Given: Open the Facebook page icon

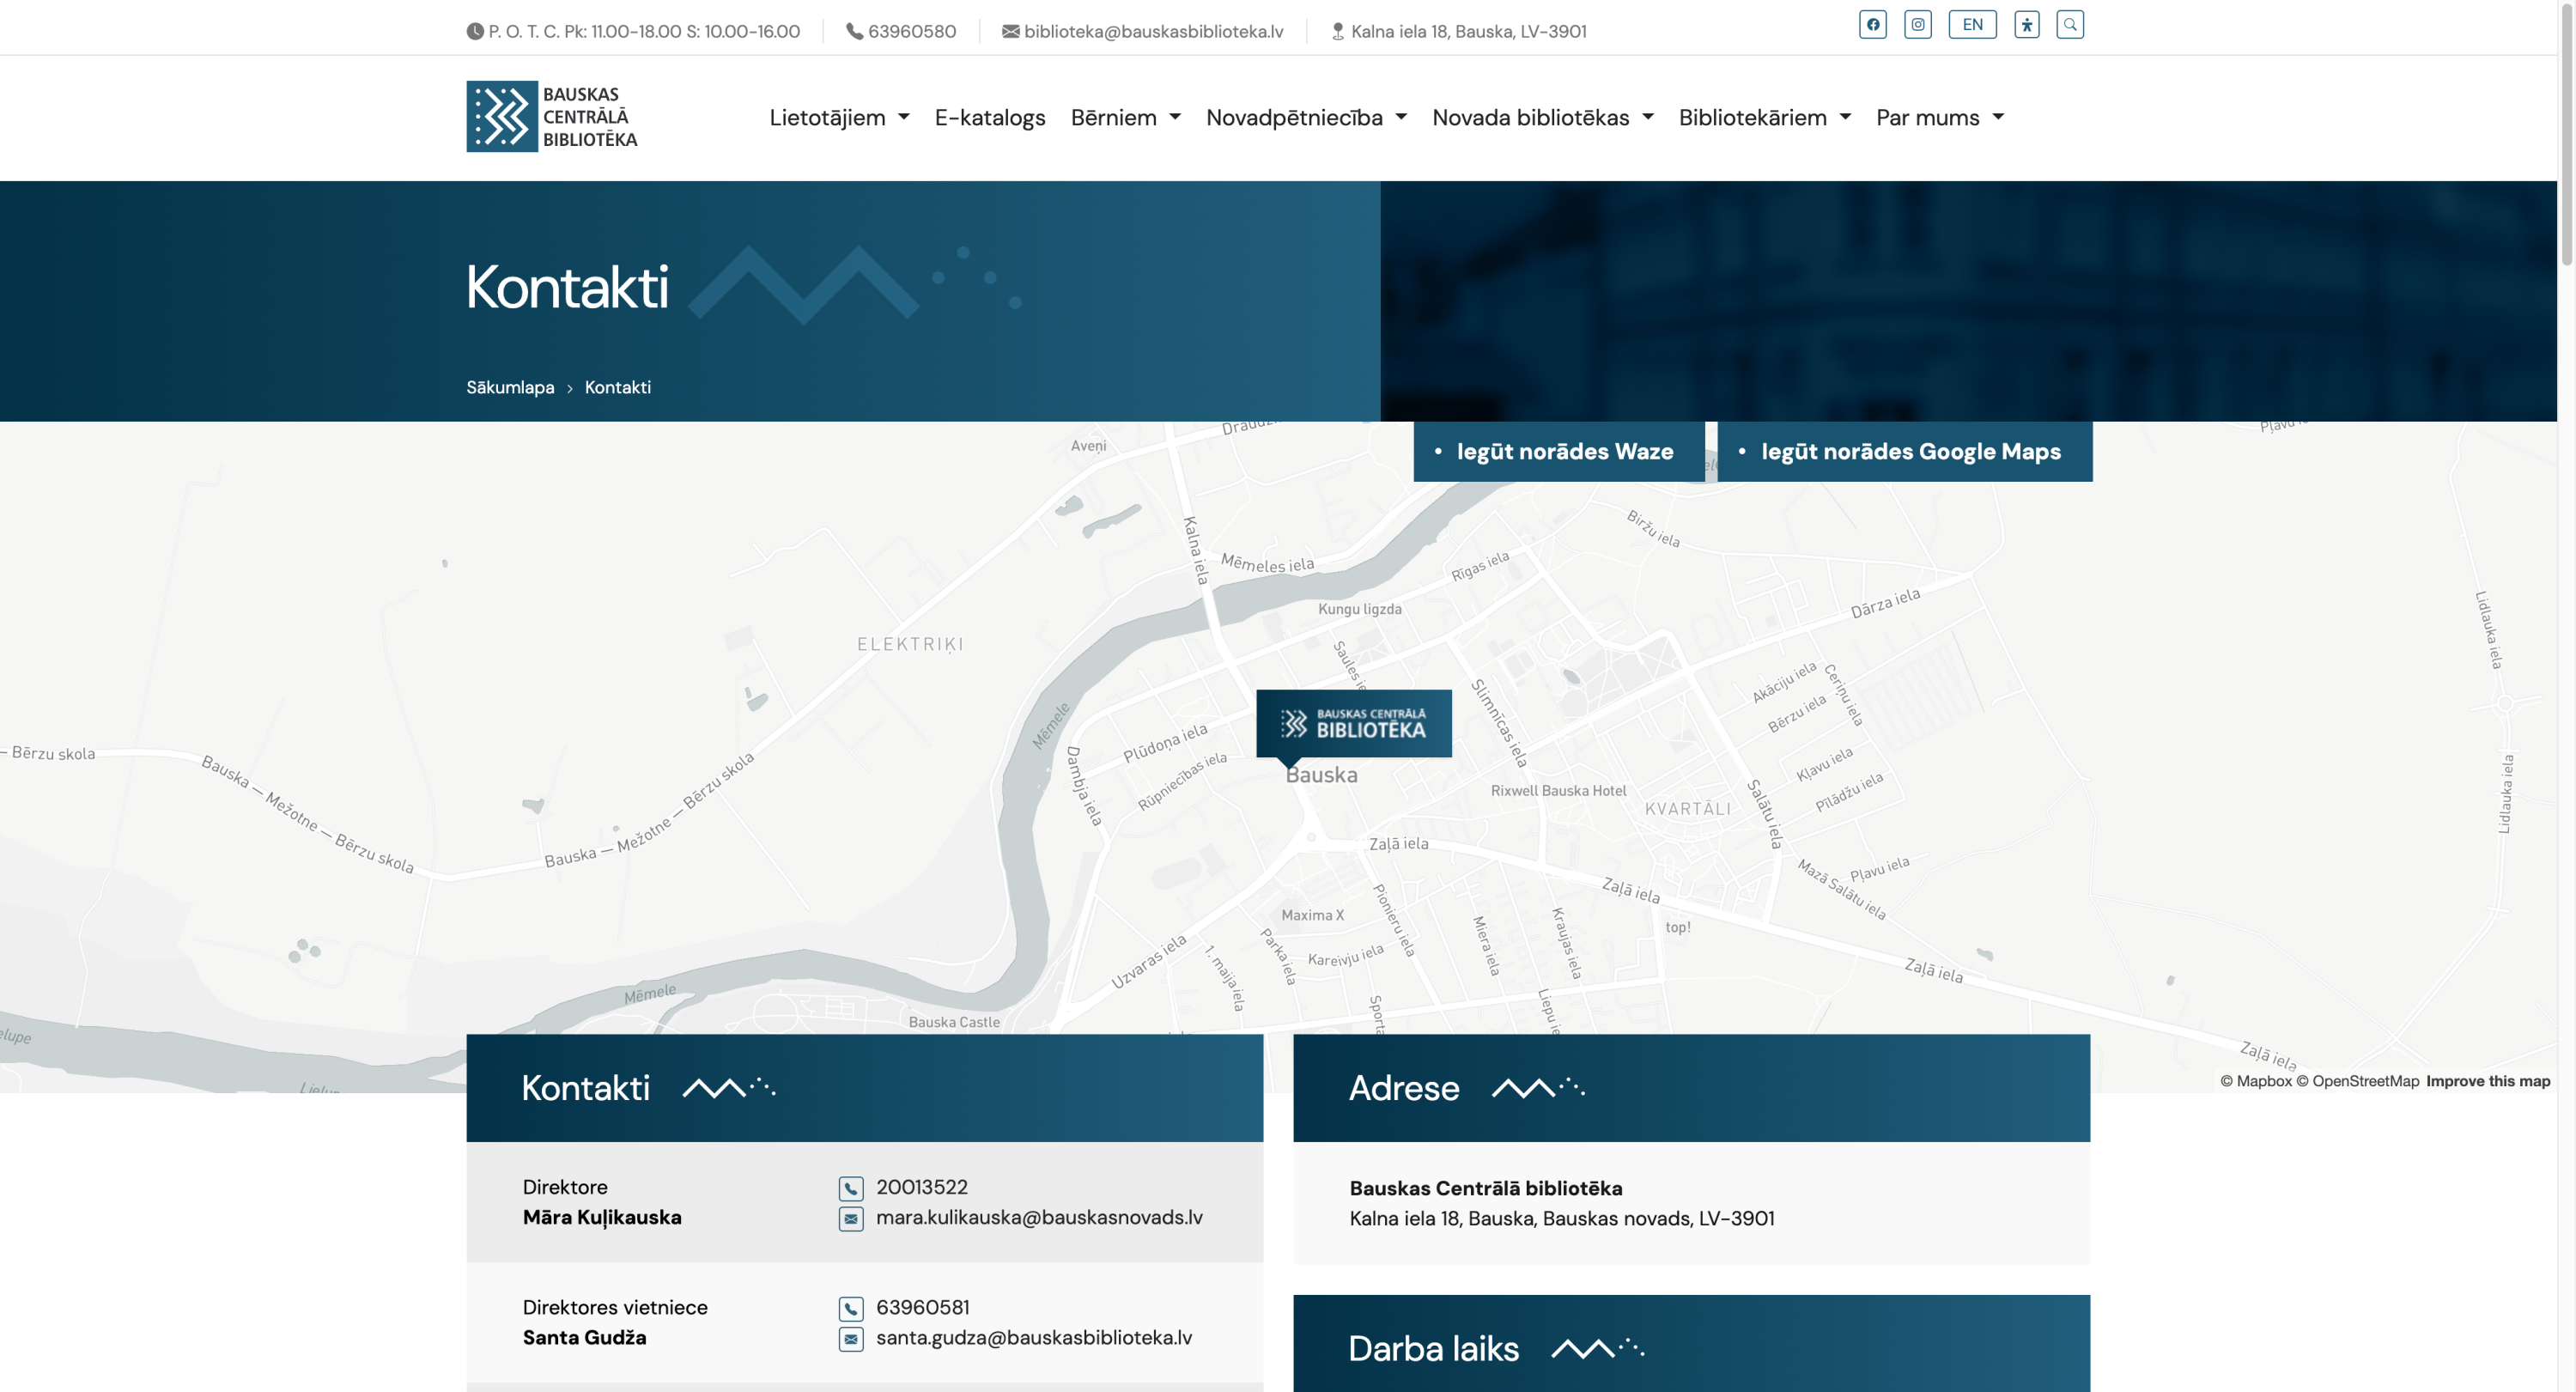Looking at the screenshot, I should (1872, 25).
